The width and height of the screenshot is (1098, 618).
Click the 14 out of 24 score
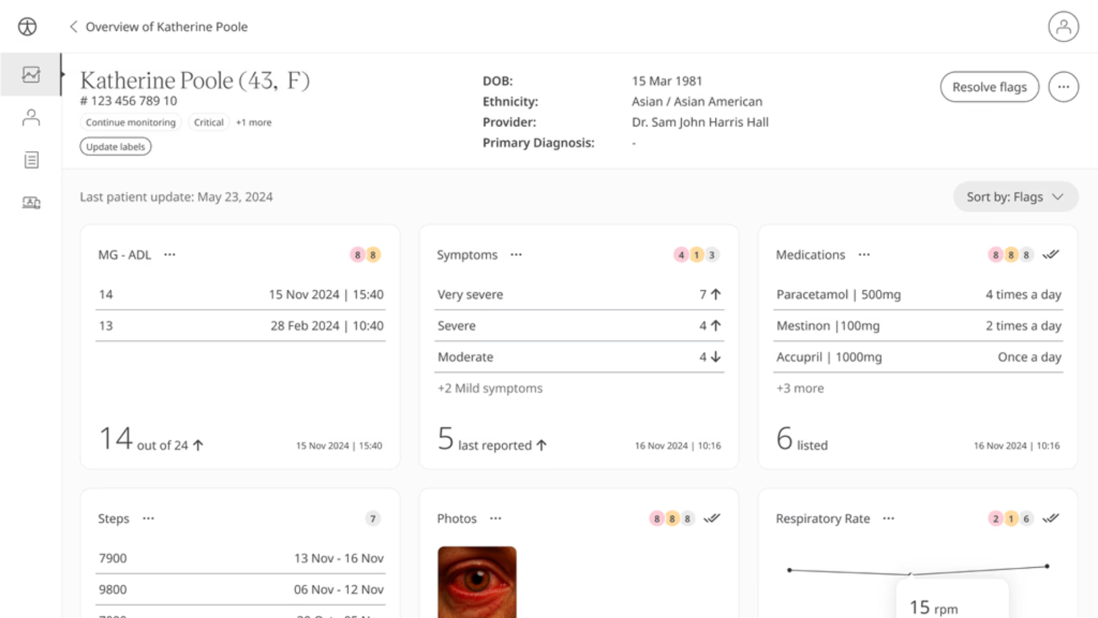pyautogui.click(x=151, y=439)
